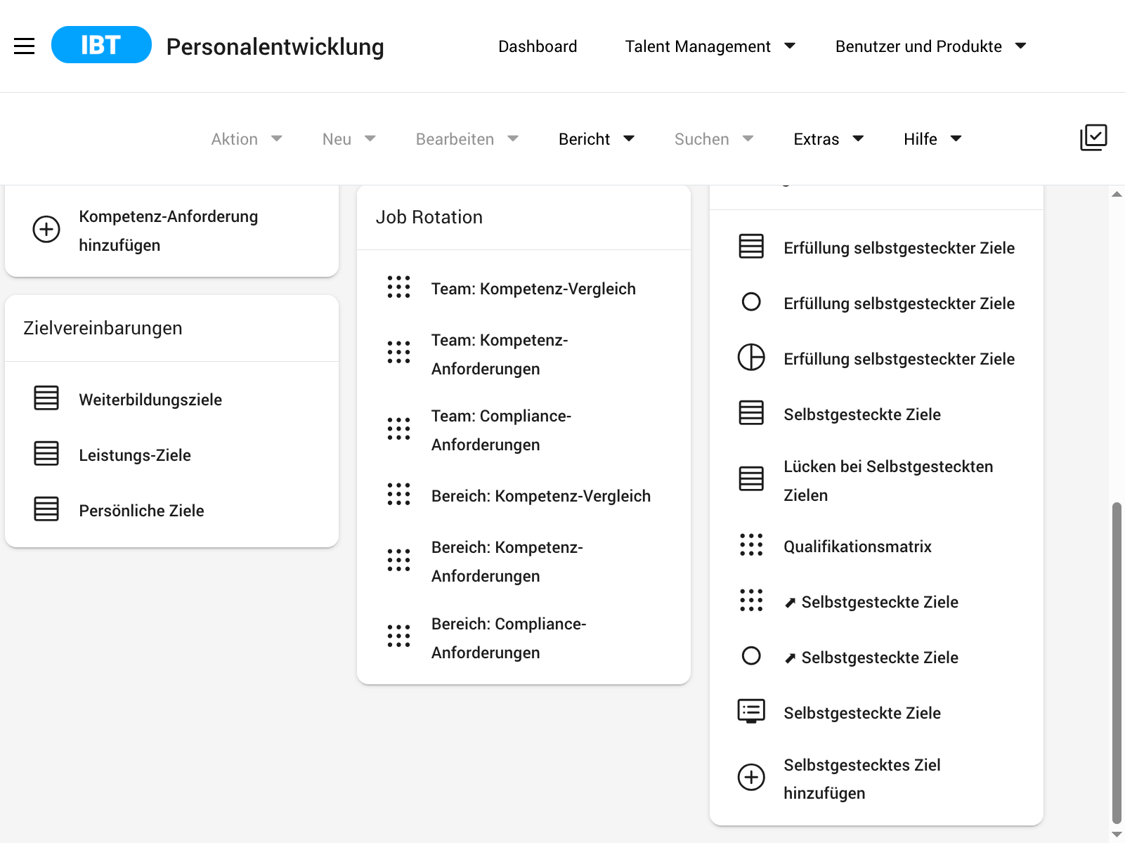Screen dimensions: 1125x843
Task: Click list icon next to Weiterbildungsziele
Action: (x=46, y=398)
